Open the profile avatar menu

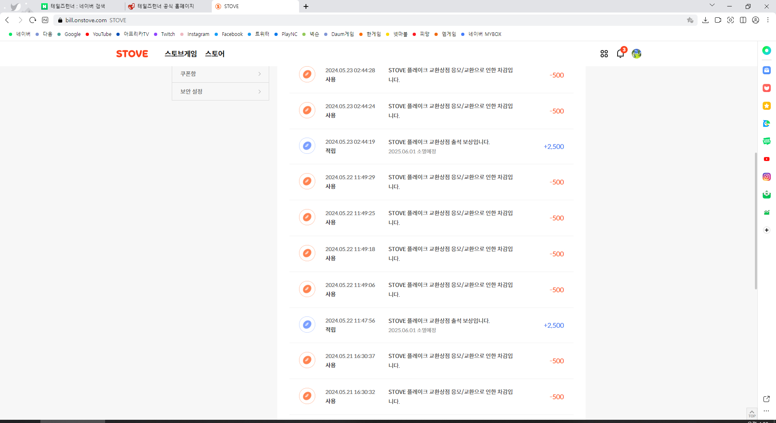(637, 54)
